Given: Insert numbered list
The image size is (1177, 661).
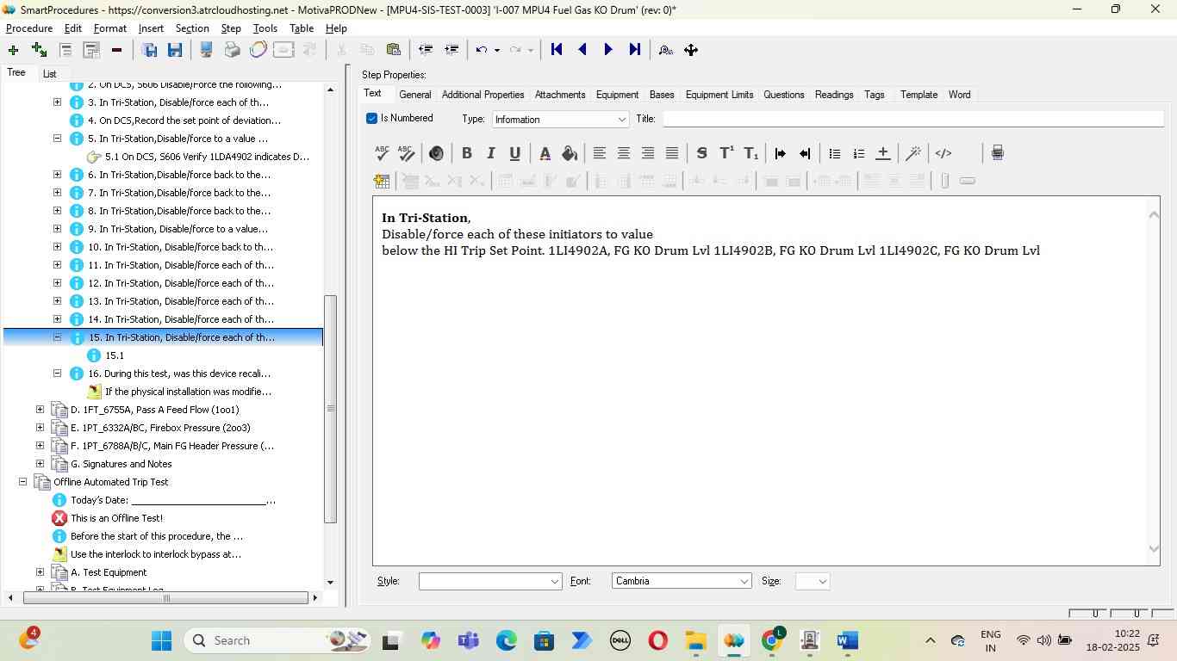Looking at the screenshot, I should tap(858, 153).
